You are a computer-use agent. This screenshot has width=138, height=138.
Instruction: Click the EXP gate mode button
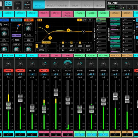[6, 25]
